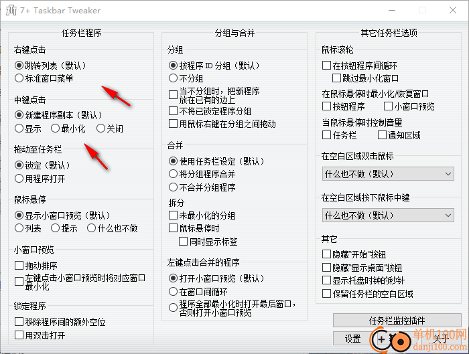This screenshot has height=354, width=469.
Task: Select 不合并分组程序 option
Action: pyautogui.click(x=173, y=187)
